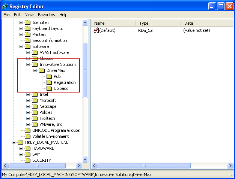Expand the Keyboard Layout key
The width and height of the screenshot is (235, 179).
[x=21, y=28]
